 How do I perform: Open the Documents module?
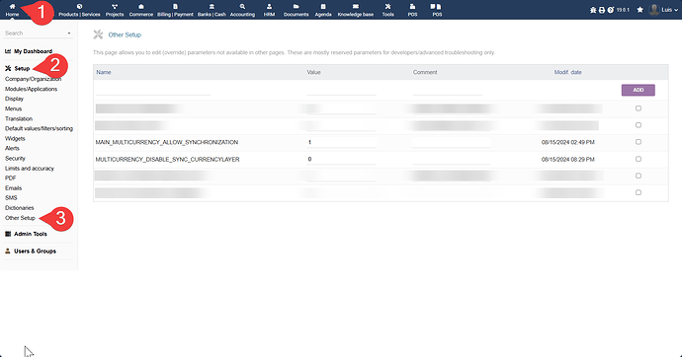click(x=296, y=10)
